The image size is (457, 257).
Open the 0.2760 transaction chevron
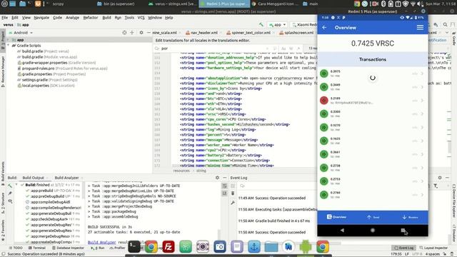coord(422,195)
